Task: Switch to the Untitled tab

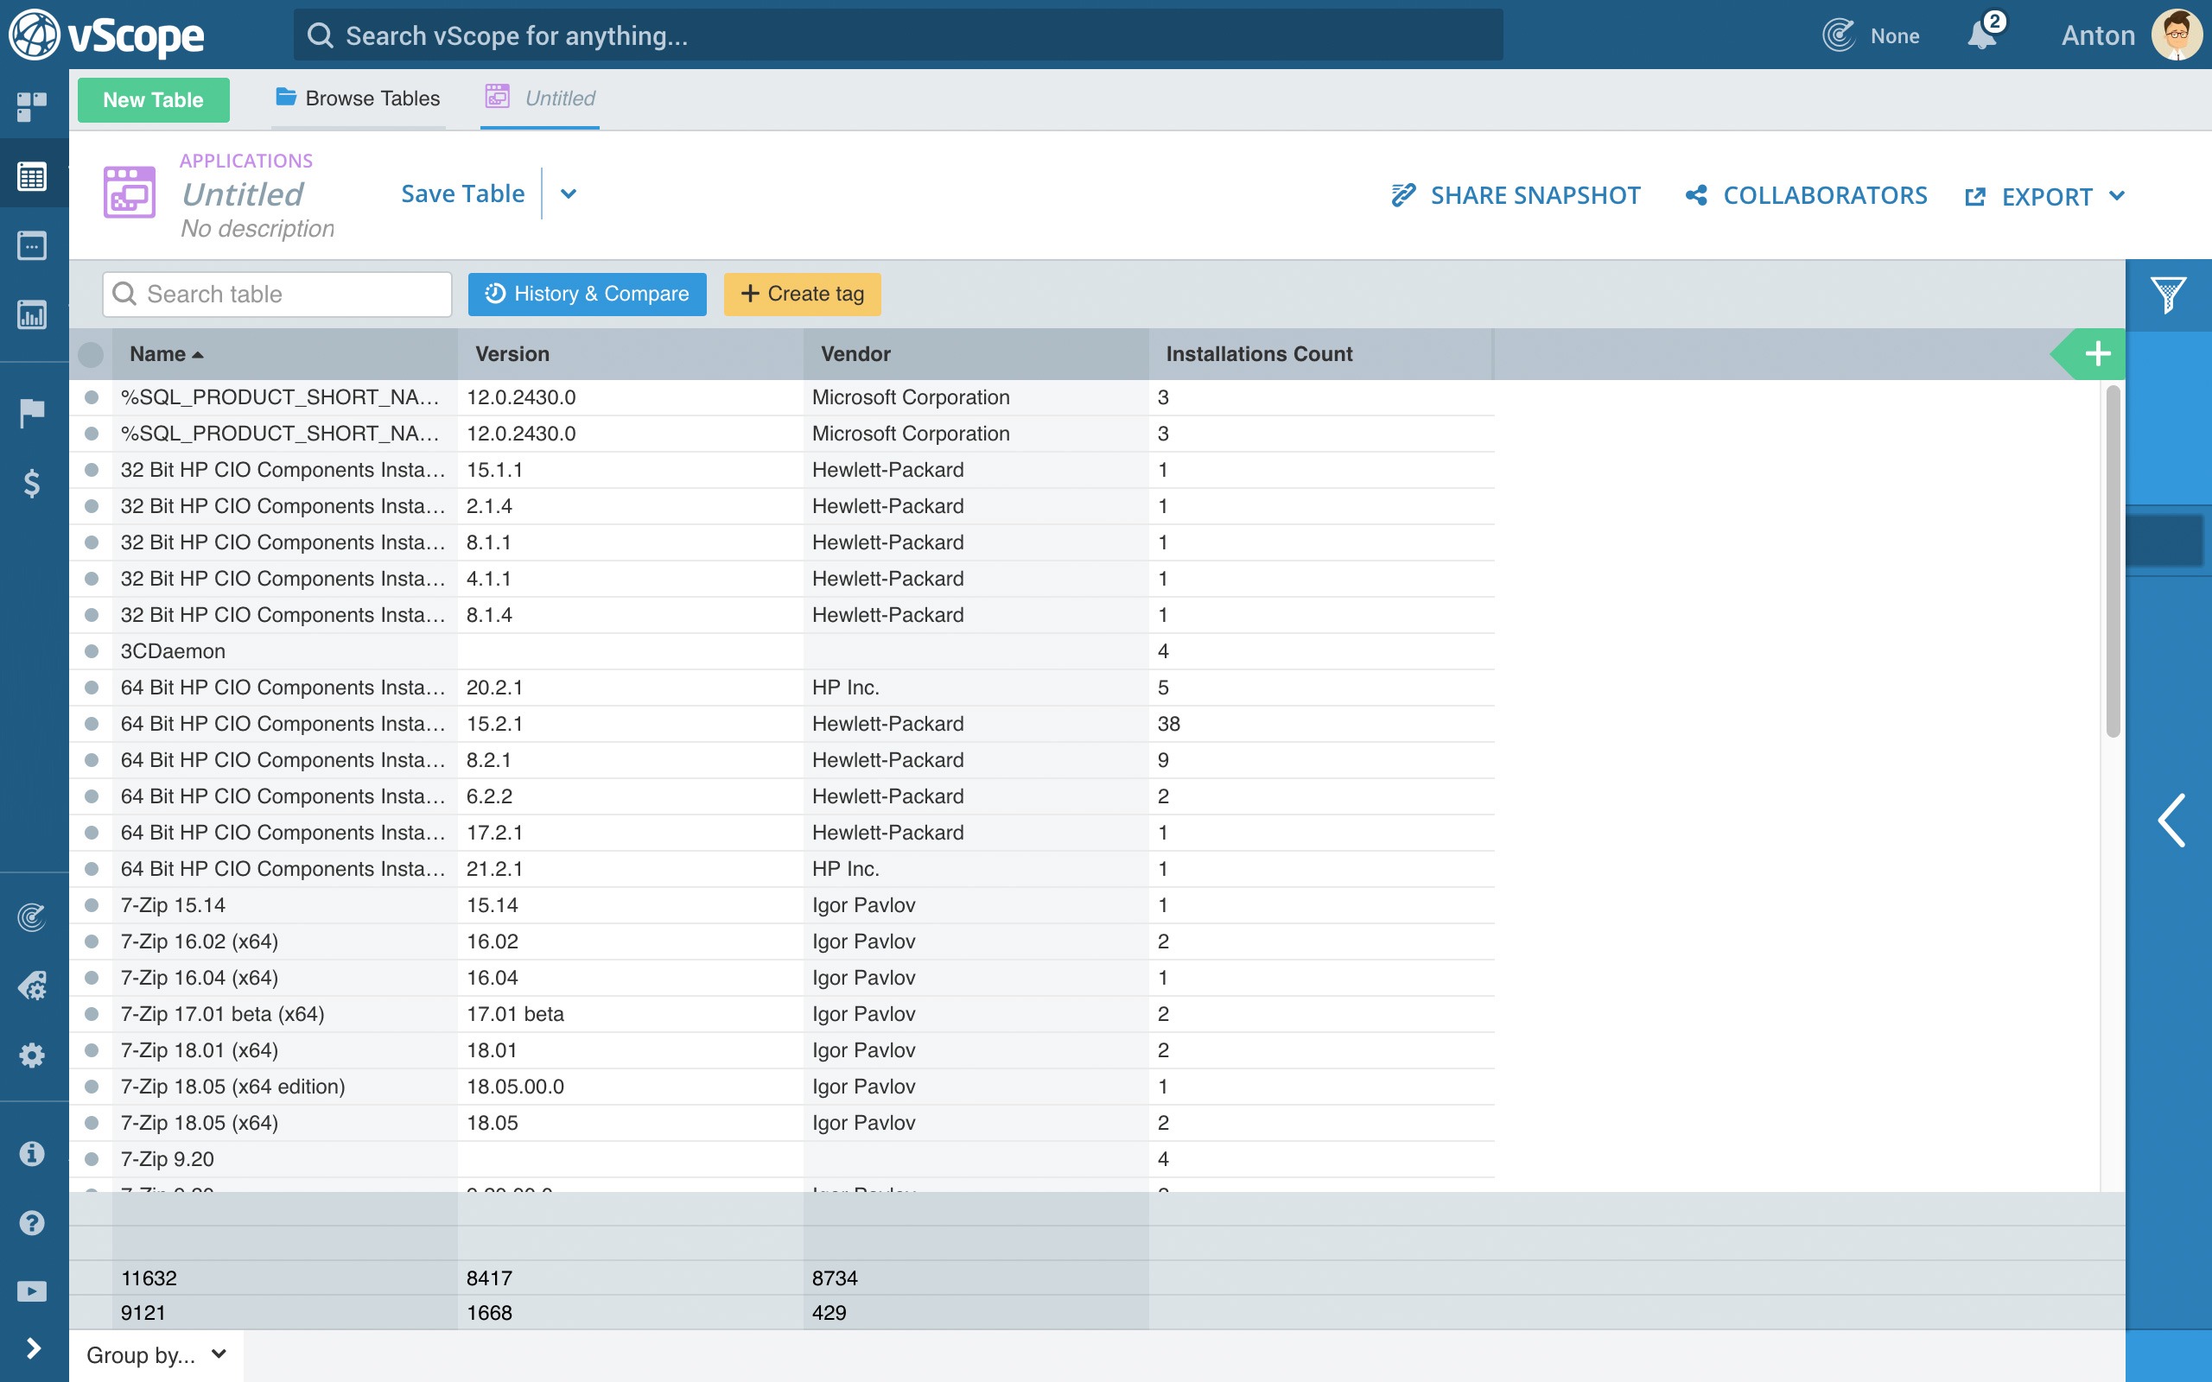Action: (540, 98)
